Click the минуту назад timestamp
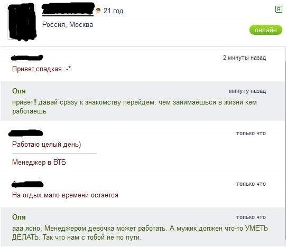Image resolution: width=287 pixels, height=247 pixels. pos(247,91)
